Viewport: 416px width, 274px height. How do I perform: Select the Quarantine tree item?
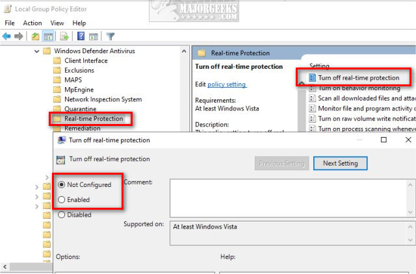coord(80,109)
